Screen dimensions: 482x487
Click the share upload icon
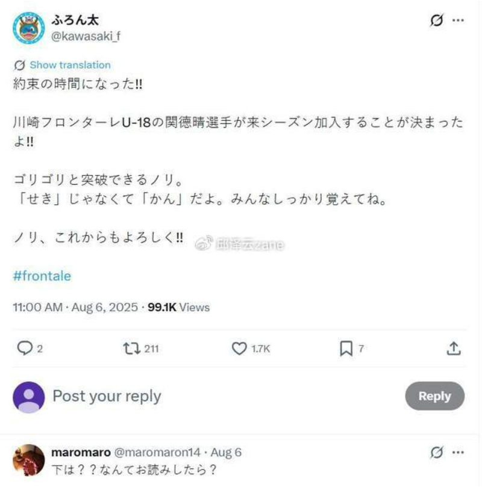point(454,349)
